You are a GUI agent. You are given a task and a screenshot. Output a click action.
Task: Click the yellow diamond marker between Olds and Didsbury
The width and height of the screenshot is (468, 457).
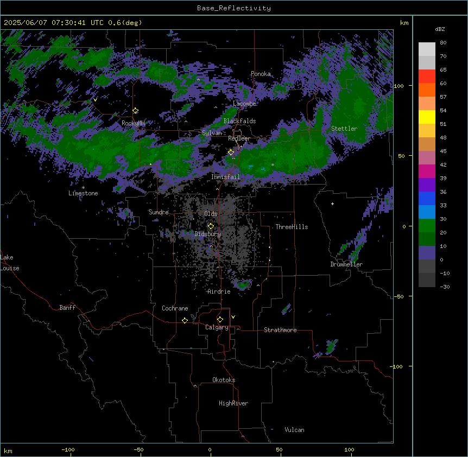click(x=211, y=226)
